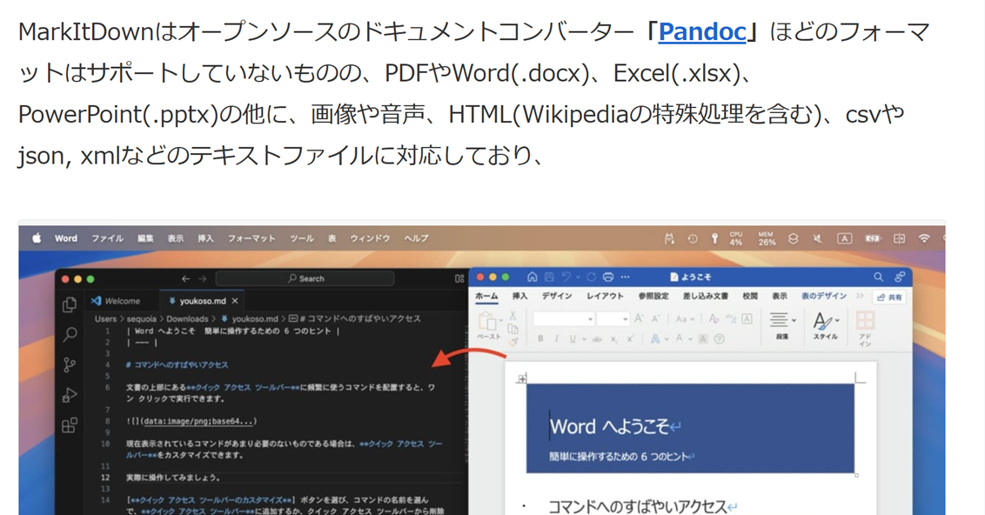Viewport: 985px width, 515px height.
Task: Click the Pandoc hyperlink
Action: coord(702,31)
